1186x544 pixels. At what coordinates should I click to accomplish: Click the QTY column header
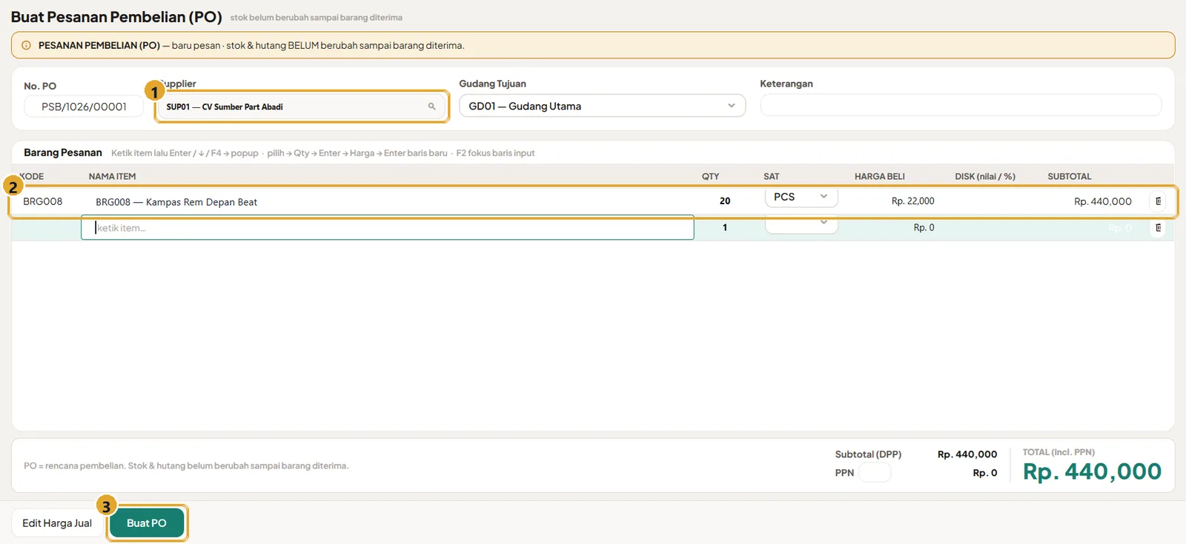[x=711, y=176]
